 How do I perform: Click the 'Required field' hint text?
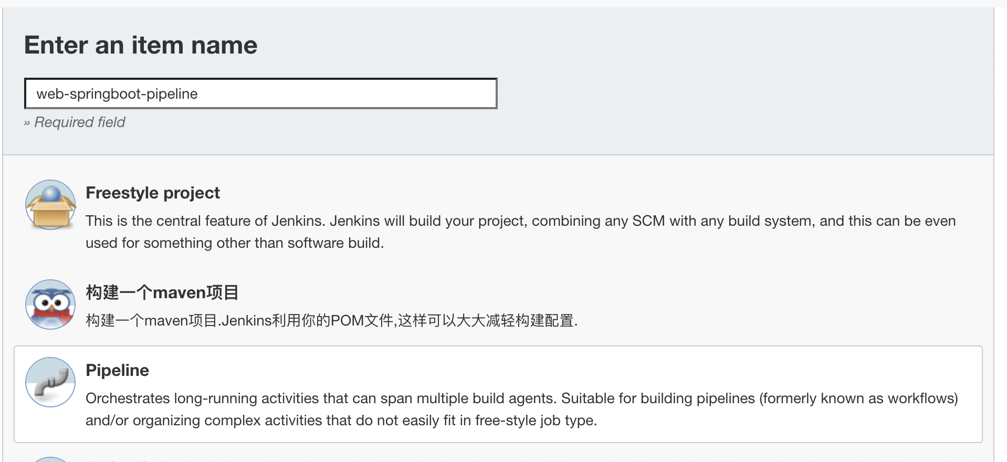(x=80, y=122)
